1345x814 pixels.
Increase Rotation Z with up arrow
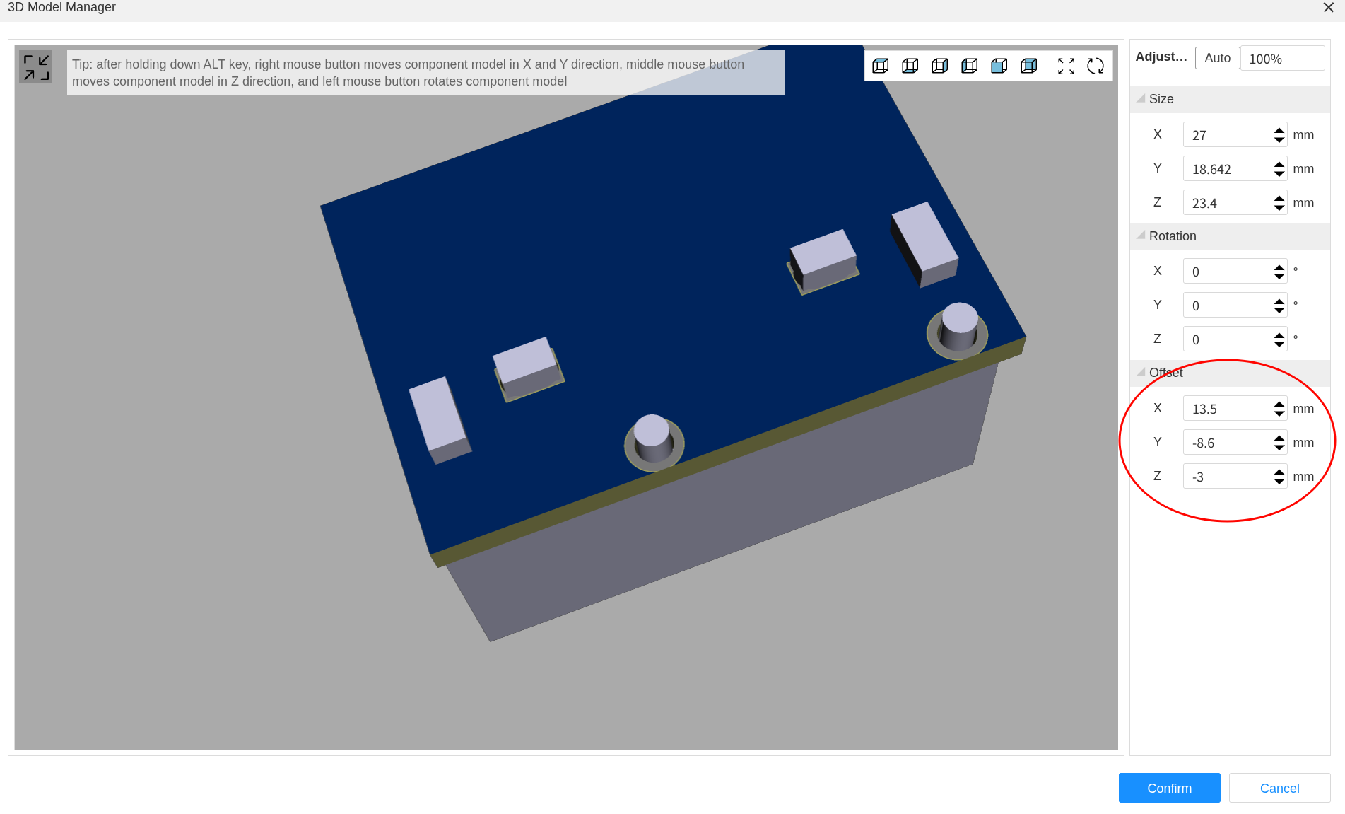tap(1279, 335)
